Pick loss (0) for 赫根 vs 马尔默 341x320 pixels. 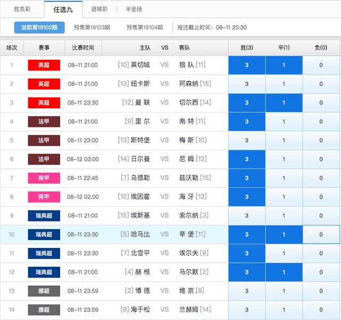click(321, 272)
